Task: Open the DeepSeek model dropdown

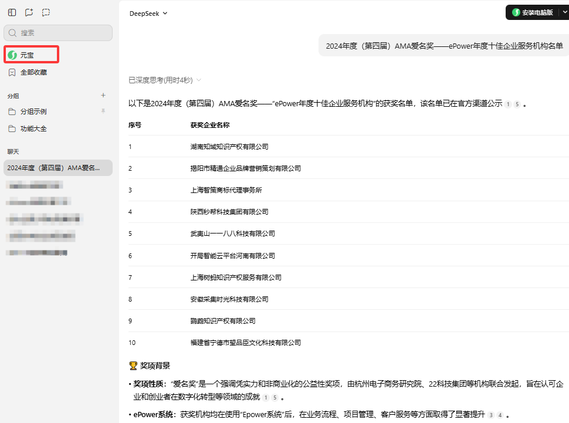Action: pos(148,13)
